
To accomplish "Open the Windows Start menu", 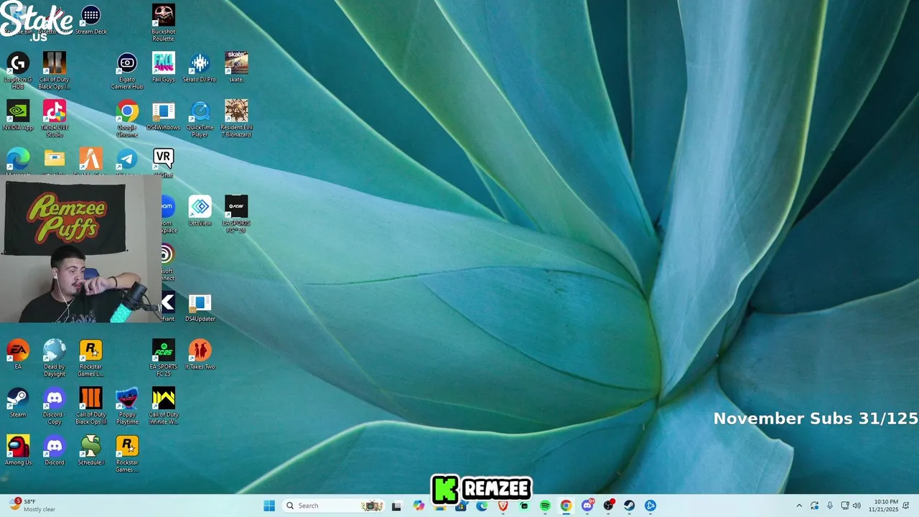I will [269, 506].
